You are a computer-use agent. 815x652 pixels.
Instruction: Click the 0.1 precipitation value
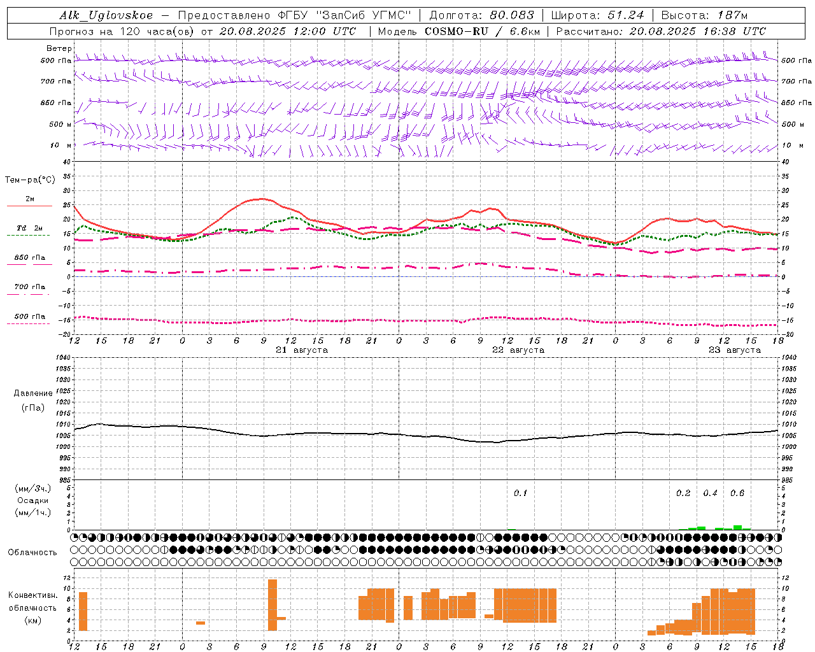coord(521,493)
